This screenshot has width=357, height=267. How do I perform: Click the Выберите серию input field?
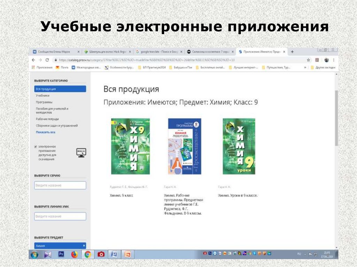click(60, 186)
